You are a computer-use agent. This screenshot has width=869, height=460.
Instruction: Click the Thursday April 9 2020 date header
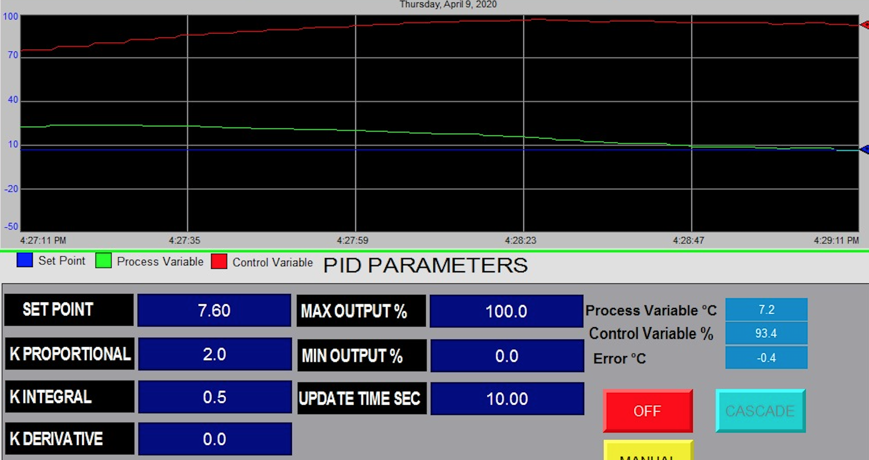pyautogui.click(x=448, y=5)
